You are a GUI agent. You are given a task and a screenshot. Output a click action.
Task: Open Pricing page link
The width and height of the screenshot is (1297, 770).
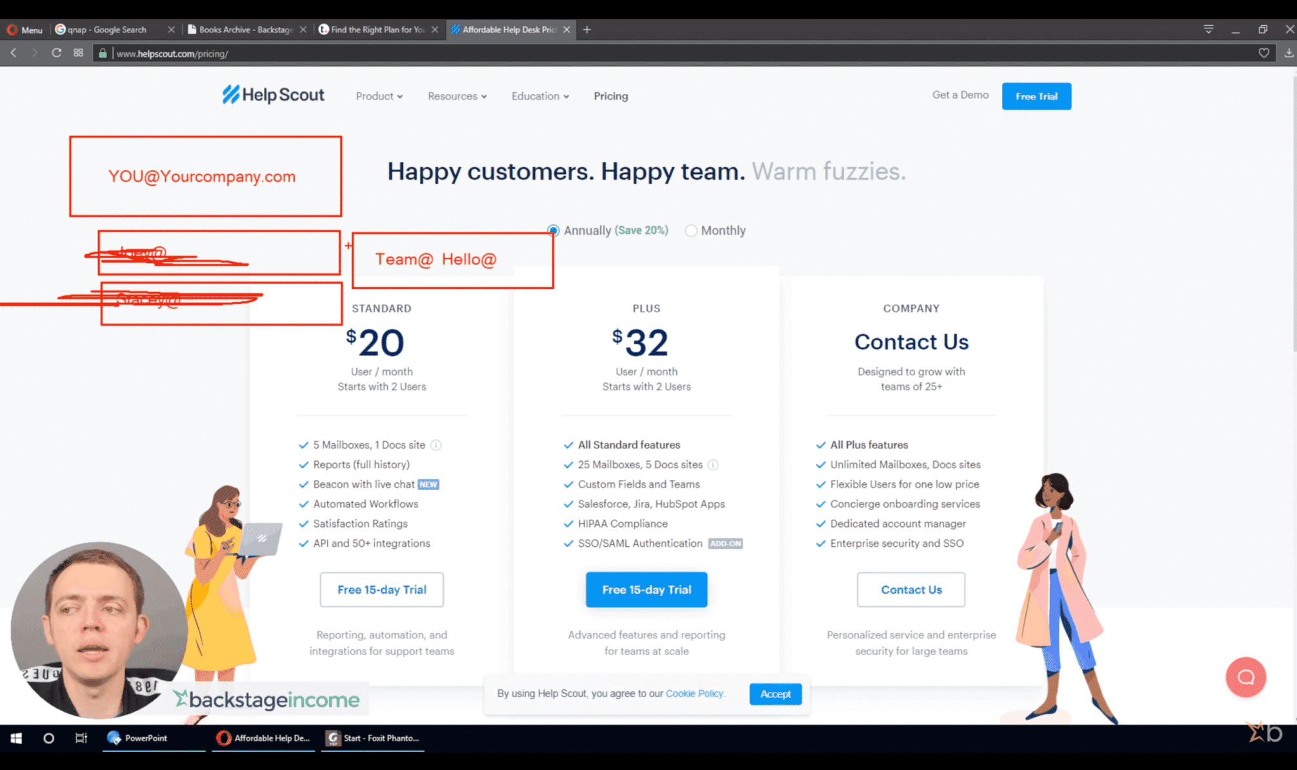click(611, 96)
